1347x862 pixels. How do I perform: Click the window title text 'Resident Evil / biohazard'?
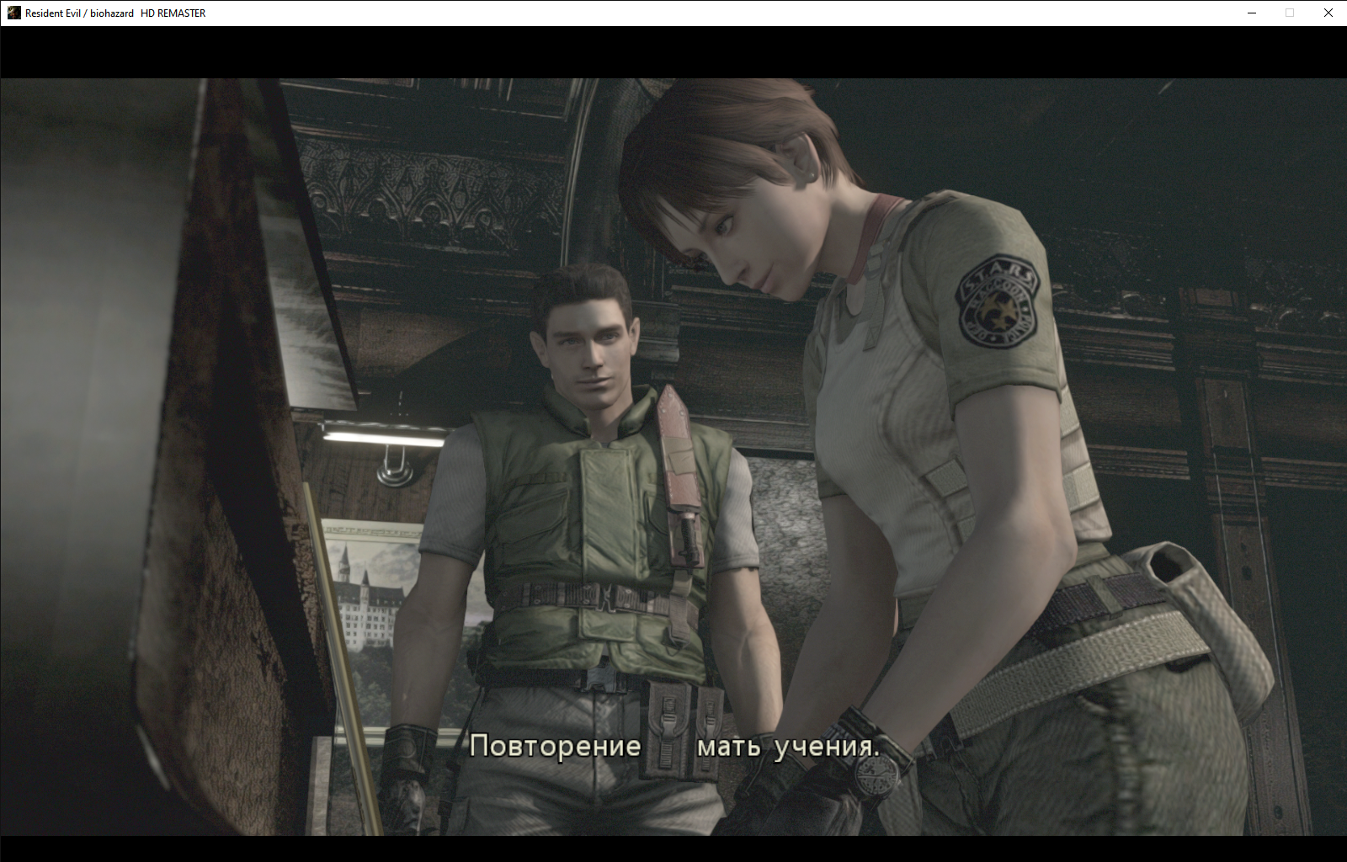79,13
